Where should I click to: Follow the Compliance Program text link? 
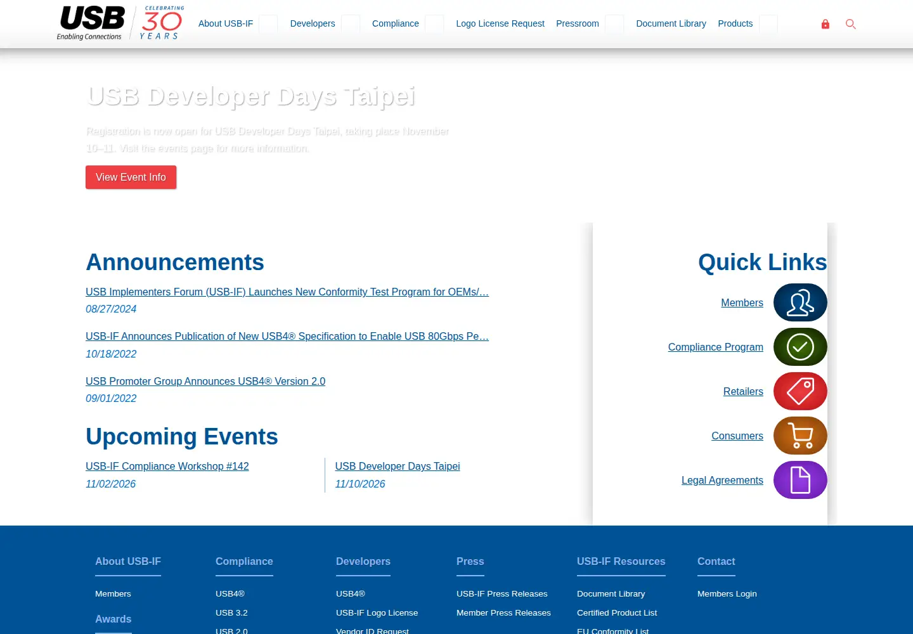tap(716, 347)
